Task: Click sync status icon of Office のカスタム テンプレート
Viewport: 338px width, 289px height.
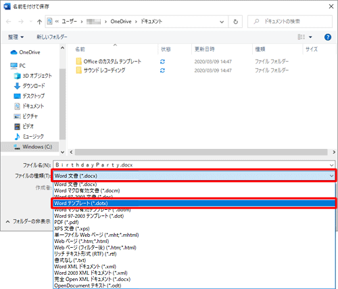Action: (162, 62)
